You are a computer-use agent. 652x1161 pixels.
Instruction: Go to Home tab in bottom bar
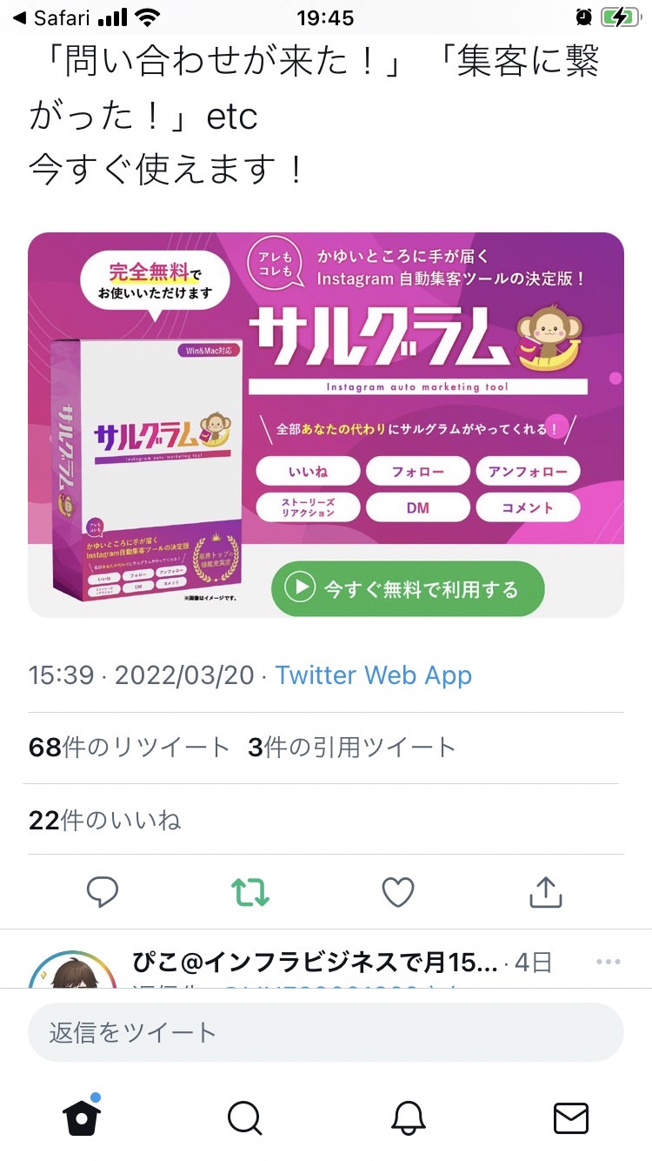coord(82,1117)
